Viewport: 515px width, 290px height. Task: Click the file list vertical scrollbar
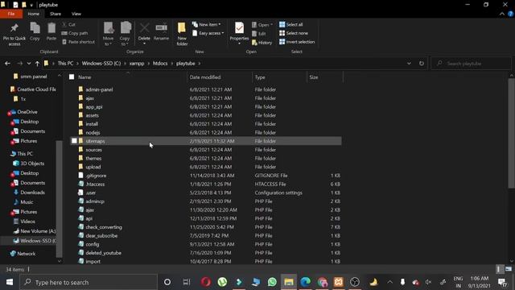pos(512,134)
